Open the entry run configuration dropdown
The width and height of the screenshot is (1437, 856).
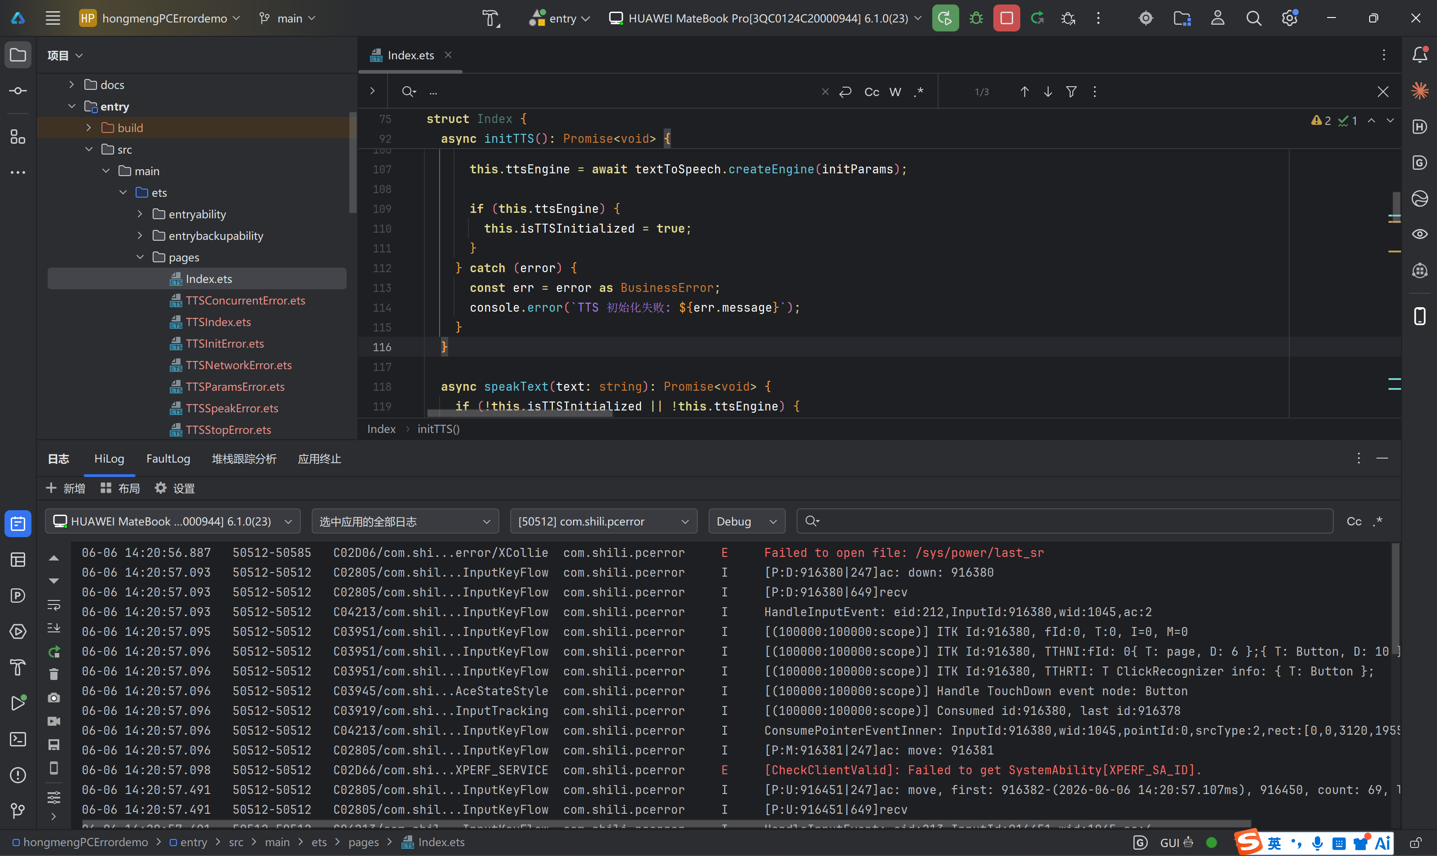pyautogui.click(x=560, y=18)
